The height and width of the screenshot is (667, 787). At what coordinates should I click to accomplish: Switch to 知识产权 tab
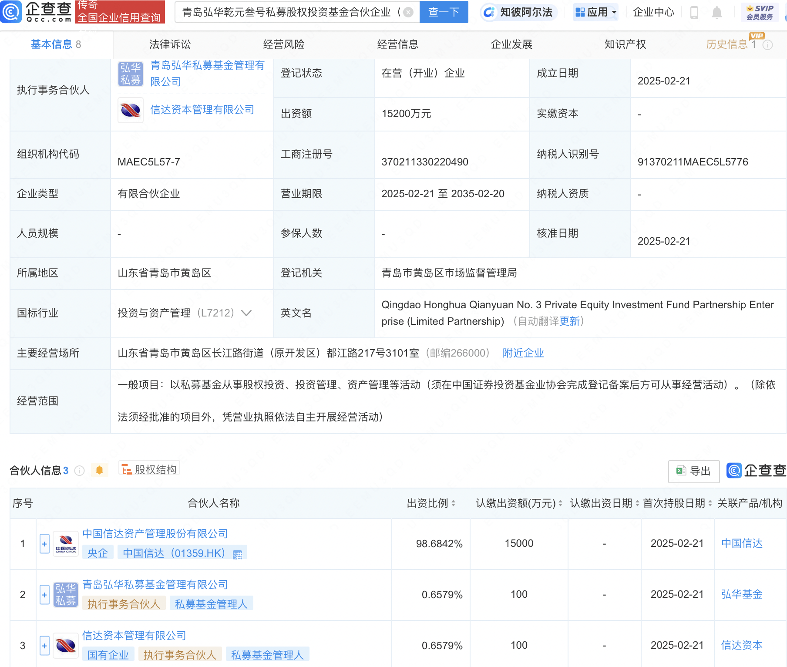[626, 44]
